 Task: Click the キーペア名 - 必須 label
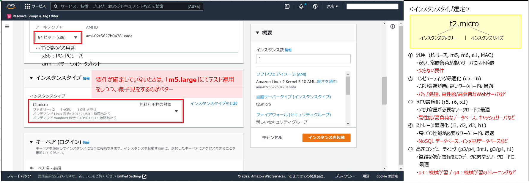(45, 168)
